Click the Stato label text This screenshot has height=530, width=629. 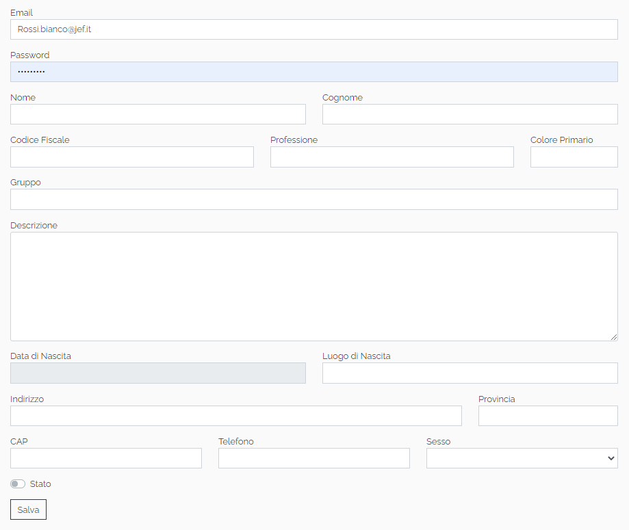[40, 484]
